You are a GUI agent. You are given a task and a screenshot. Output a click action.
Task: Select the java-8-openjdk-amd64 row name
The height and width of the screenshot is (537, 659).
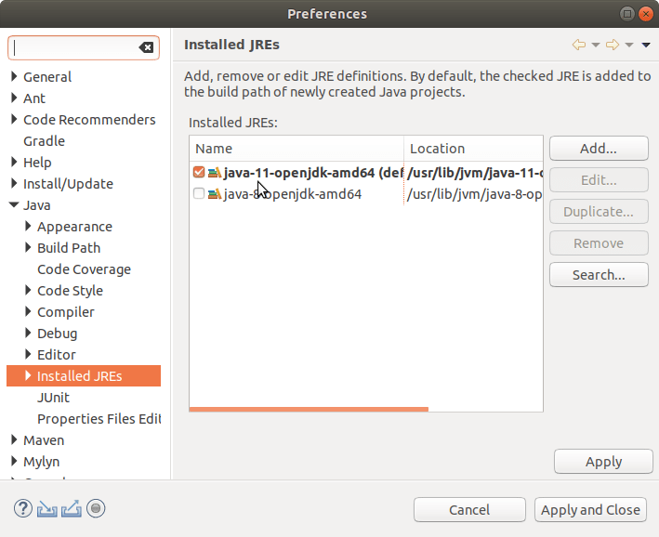pyautogui.click(x=293, y=194)
